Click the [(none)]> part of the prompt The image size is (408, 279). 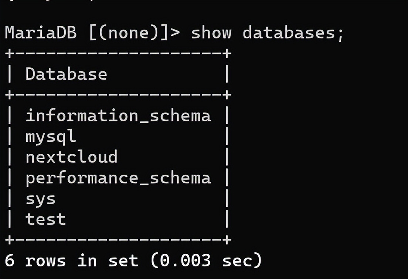(134, 33)
